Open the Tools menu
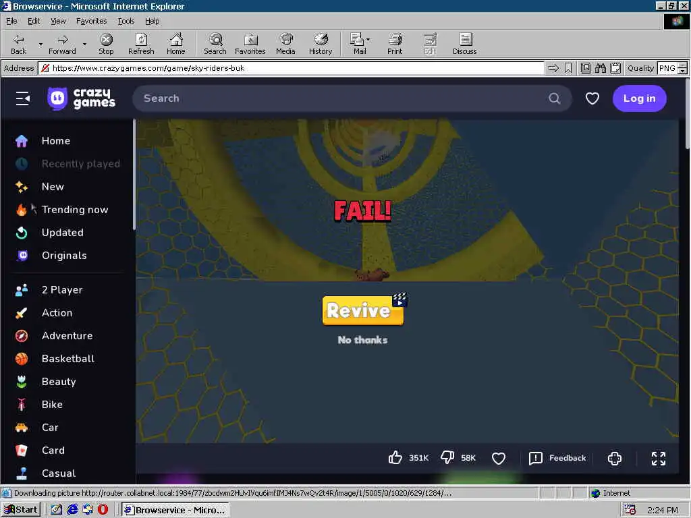This screenshot has width=691, height=518. pos(126,21)
